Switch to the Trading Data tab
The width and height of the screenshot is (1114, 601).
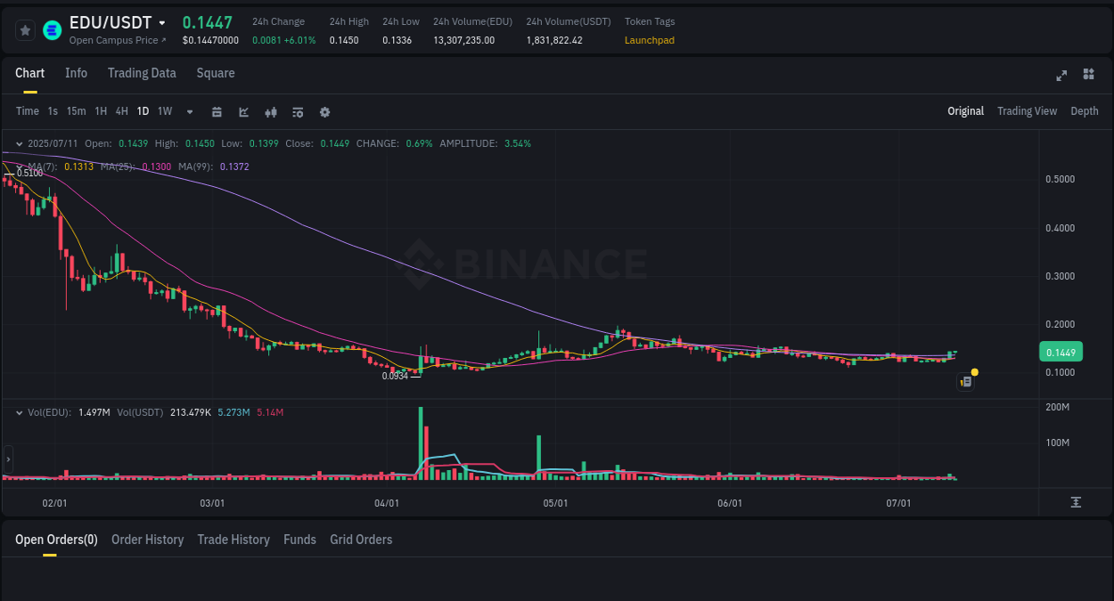point(142,73)
